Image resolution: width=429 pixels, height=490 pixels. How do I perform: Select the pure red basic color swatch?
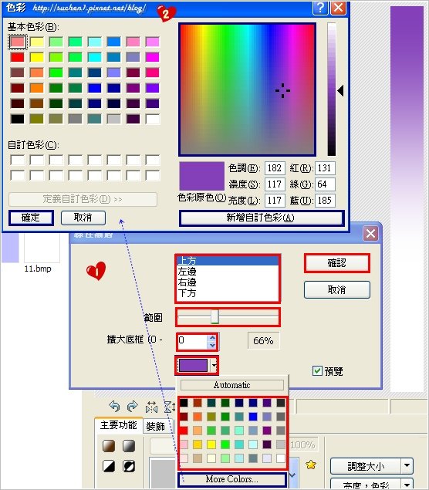coord(18,57)
